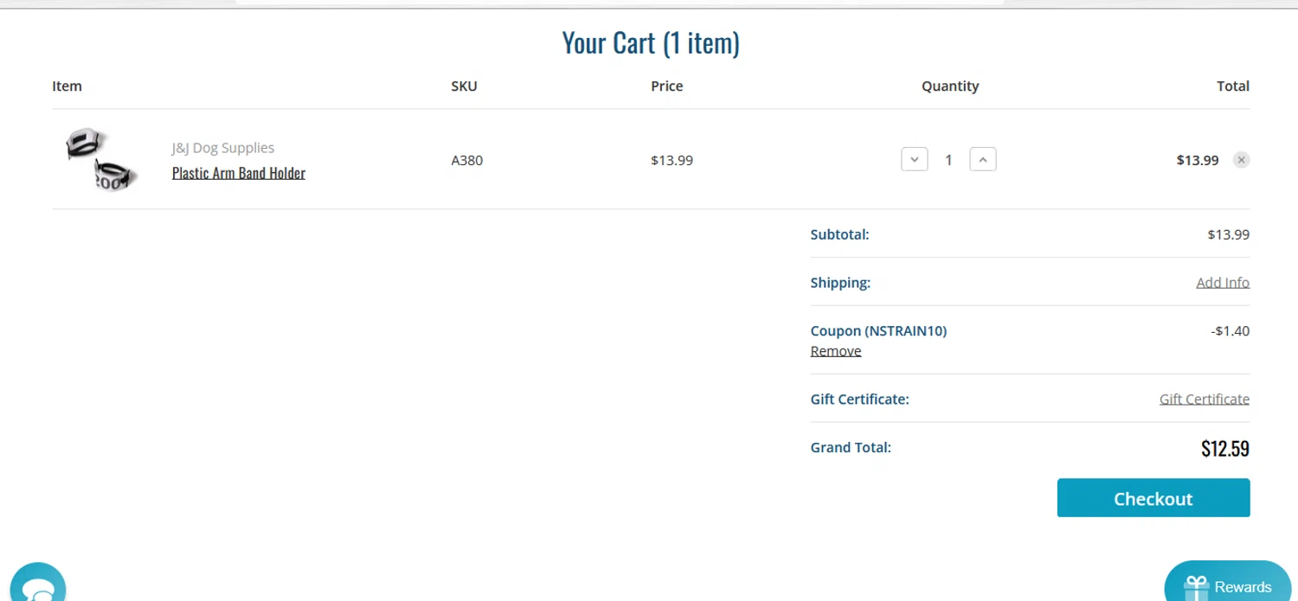The width and height of the screenshot is (1298, 601).
Task: Click Add Info for shipping
Action: click(1223, 283)
